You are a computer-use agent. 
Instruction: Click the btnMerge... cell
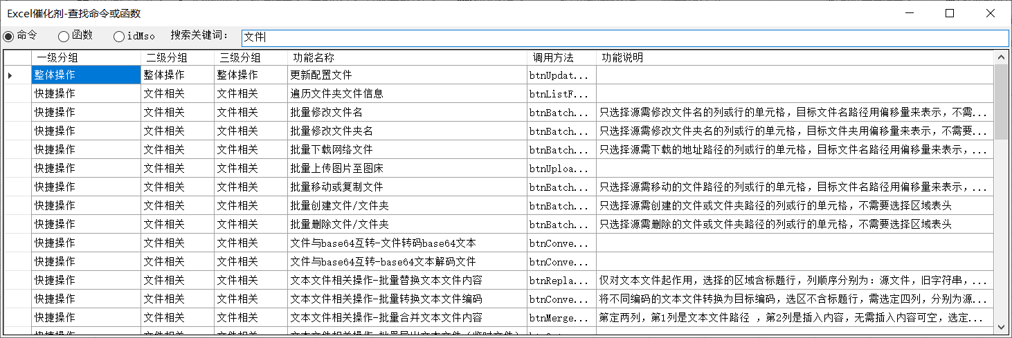click(561, 317)
